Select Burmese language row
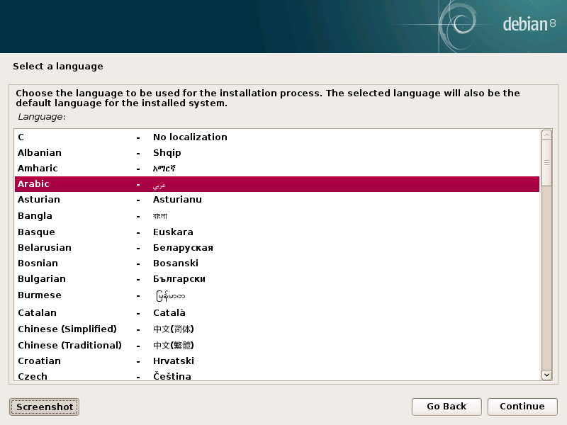The width and height of the screenshot is (567, 425). [x=276, y=295]
